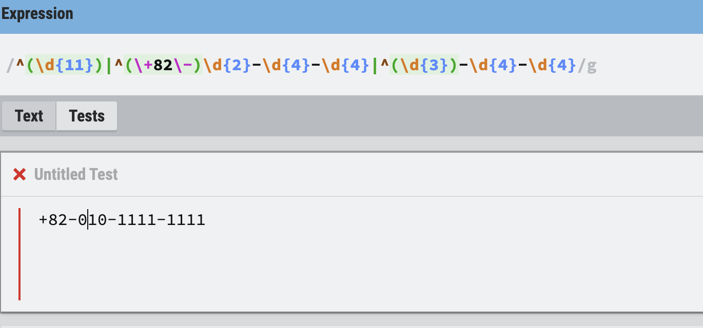
Task: Click the \d{3} token in third group
Action: click(x=423, y=66)
